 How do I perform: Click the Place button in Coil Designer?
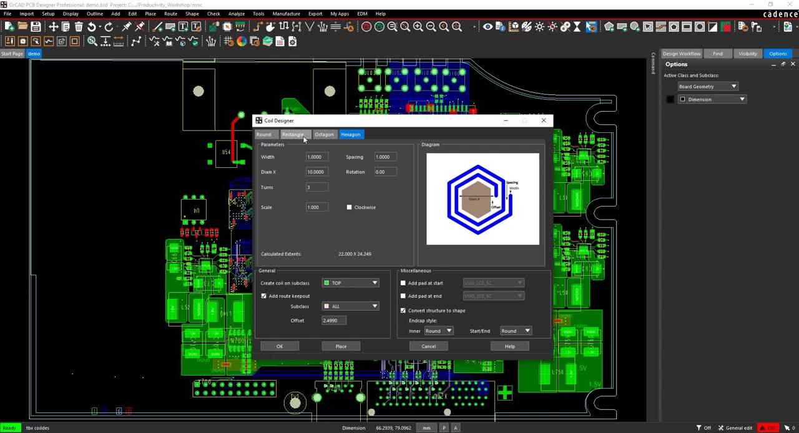coord(341,346)
